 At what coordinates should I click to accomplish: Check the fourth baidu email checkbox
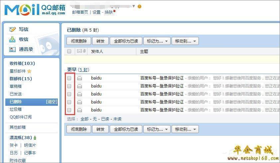tap(69, 102)
